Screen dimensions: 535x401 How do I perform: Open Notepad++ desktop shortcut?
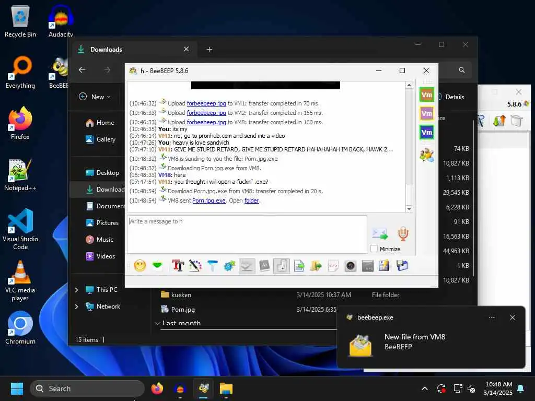point(20,174)
